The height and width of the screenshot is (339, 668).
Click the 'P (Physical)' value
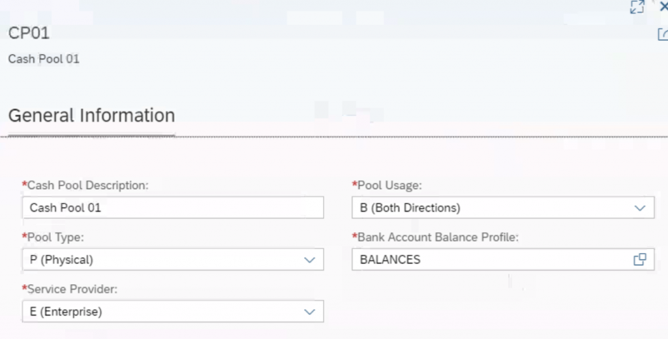(x=61, y=259)
